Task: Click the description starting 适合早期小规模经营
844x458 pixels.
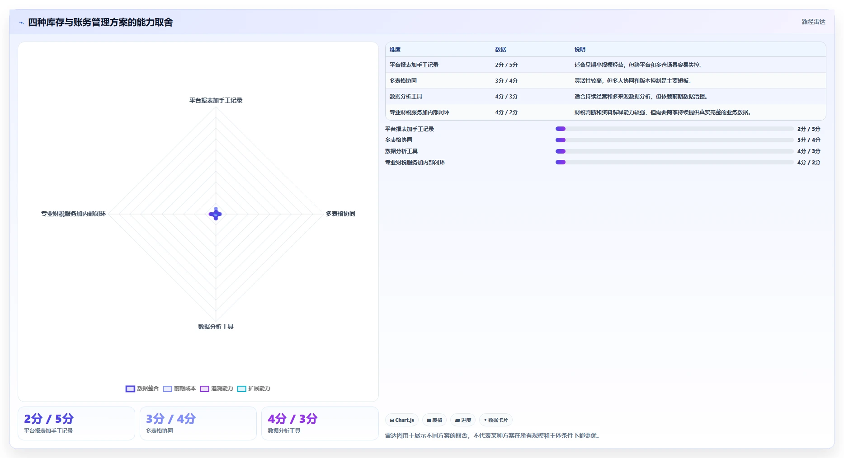Action: pos(638,65)
